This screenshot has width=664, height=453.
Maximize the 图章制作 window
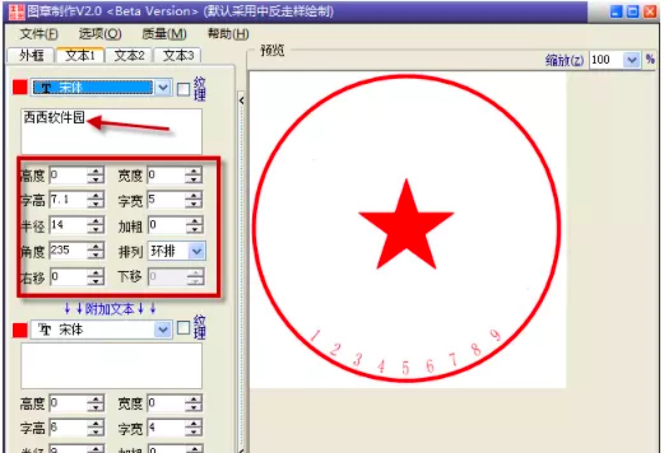(x=633, y=11)
